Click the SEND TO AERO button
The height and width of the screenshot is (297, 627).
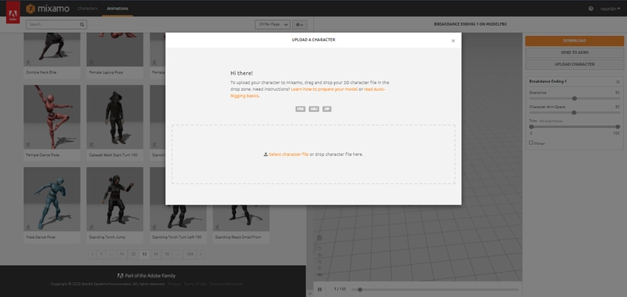click(574, 53)
